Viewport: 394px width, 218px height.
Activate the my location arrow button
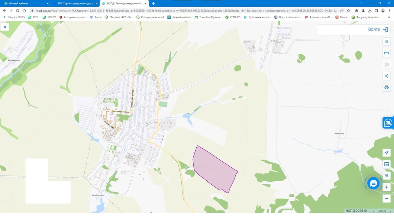point(386,153)
